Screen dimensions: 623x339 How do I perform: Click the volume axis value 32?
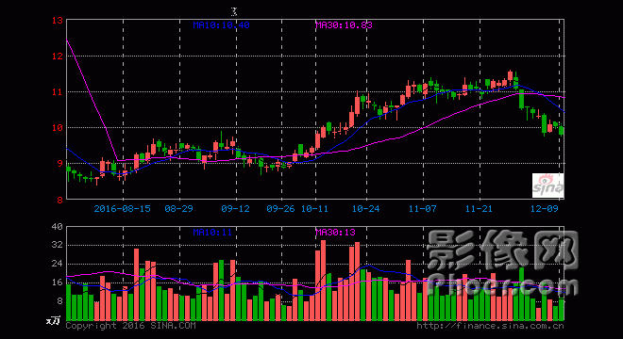(x=58, y=245)
